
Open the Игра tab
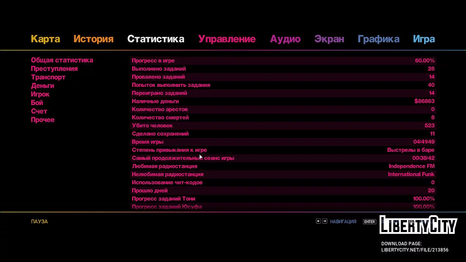(x=424, y=39)
